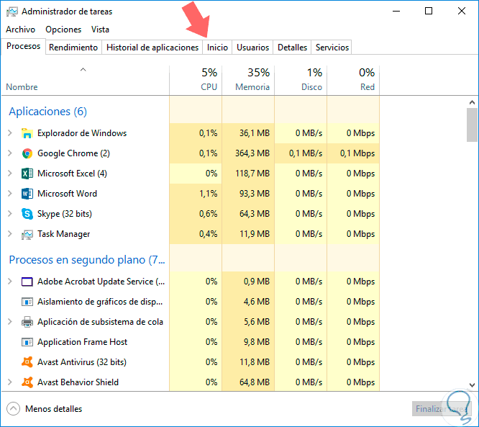The height and width of the screenshot is (427, 479).
Task: Click the Aislamiento de gráficos icon
Action: 27,302
